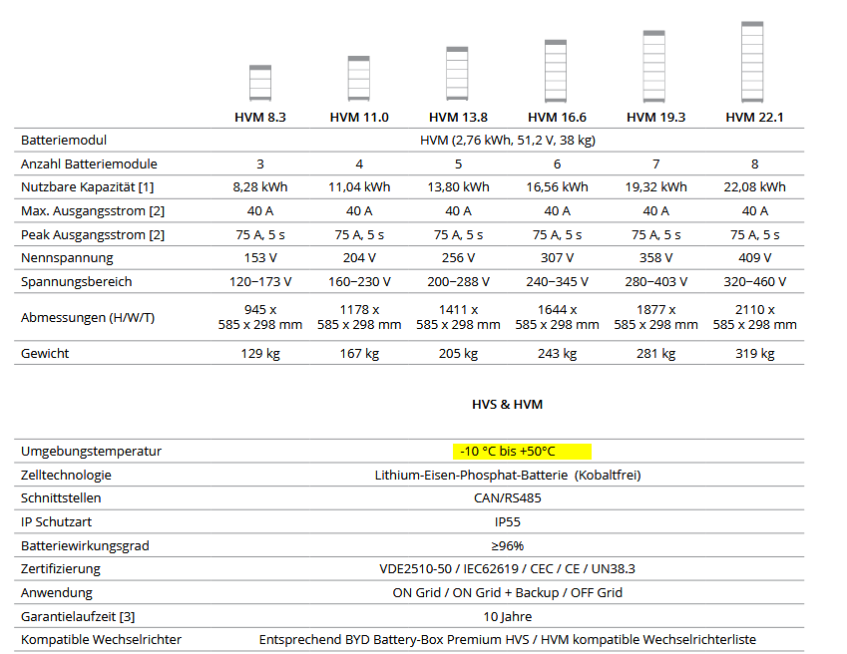847x654 pixels.
Task: Click the Spannungsbereich row label
Action: coord(76,282)
